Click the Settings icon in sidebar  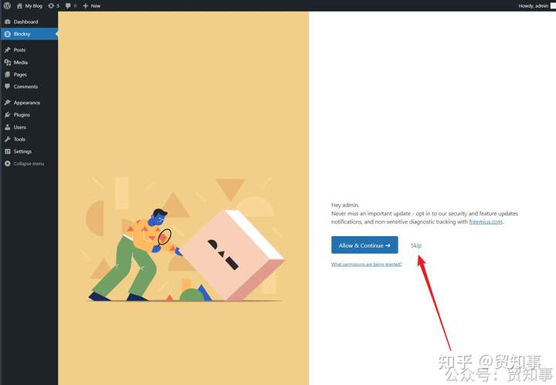[8, 151]
